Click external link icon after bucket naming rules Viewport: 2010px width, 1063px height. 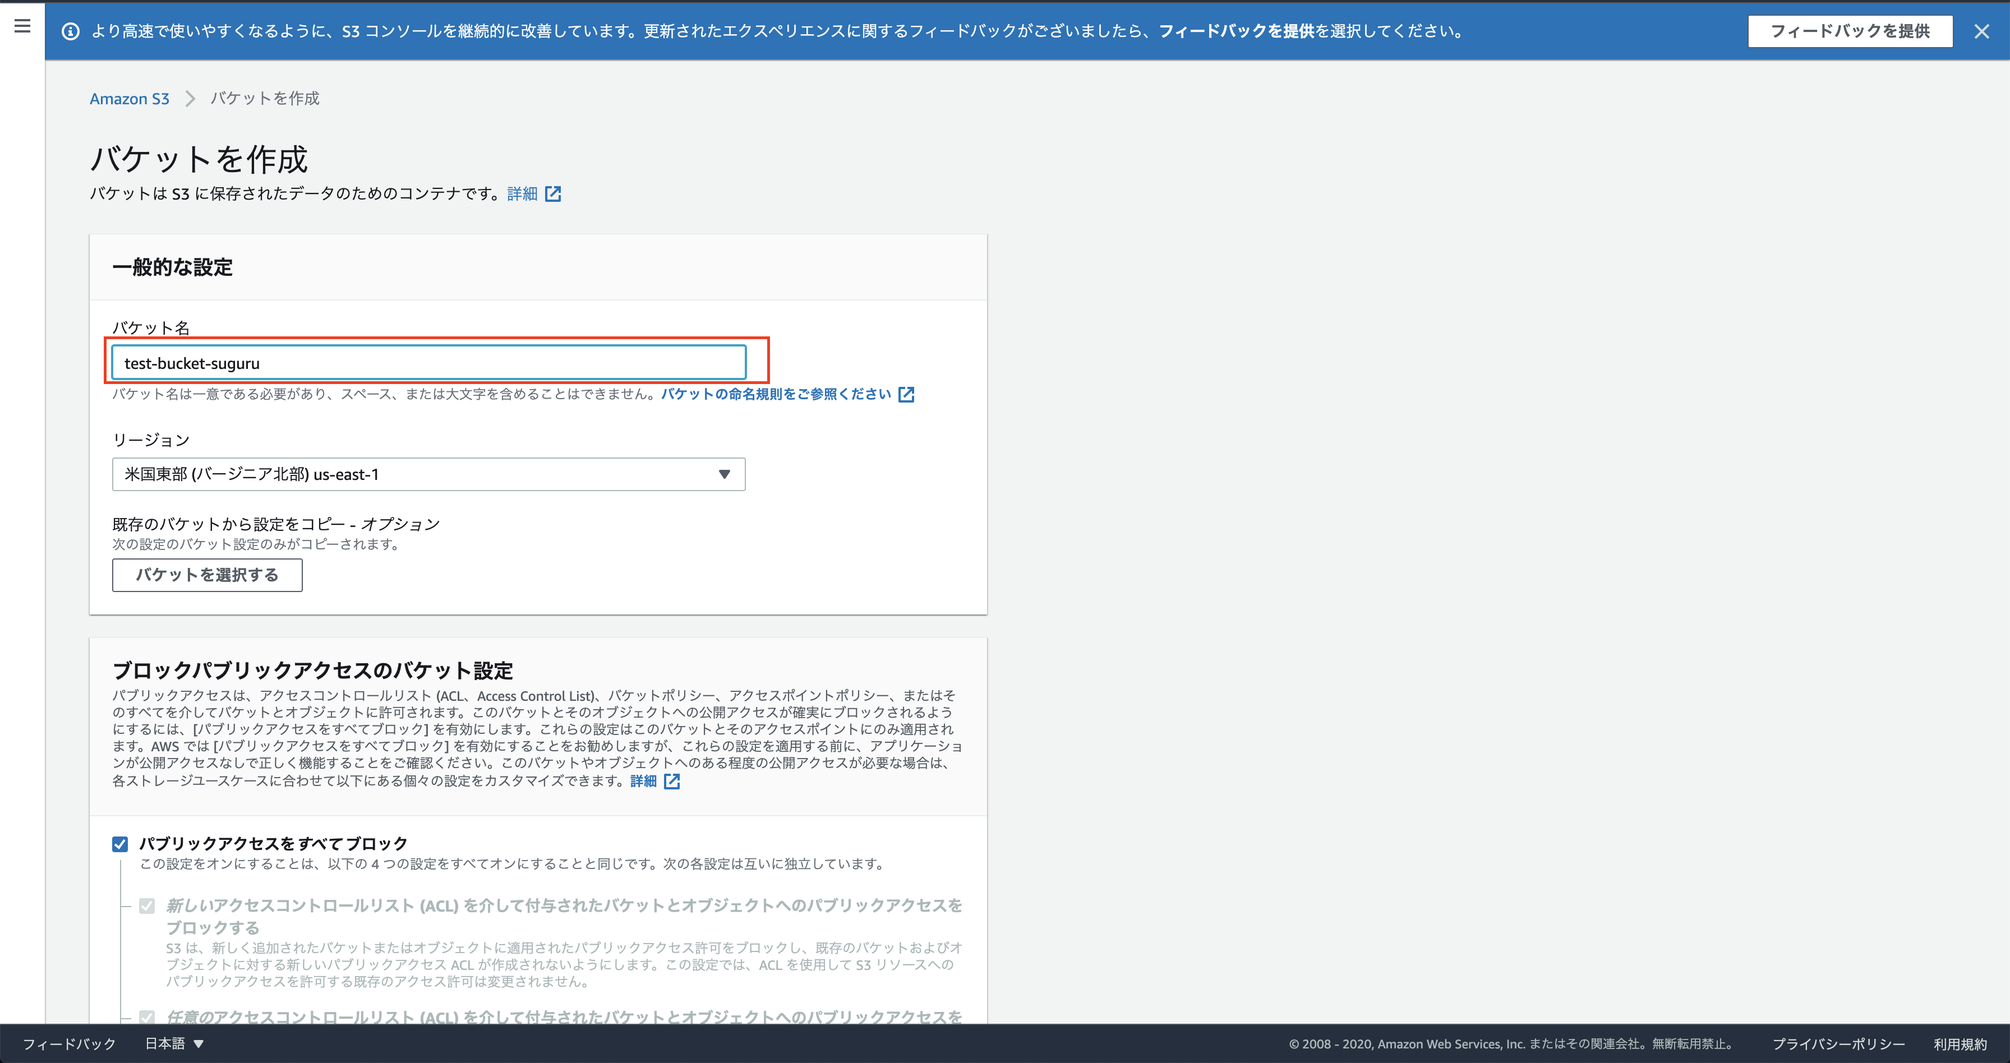(906, 395)
